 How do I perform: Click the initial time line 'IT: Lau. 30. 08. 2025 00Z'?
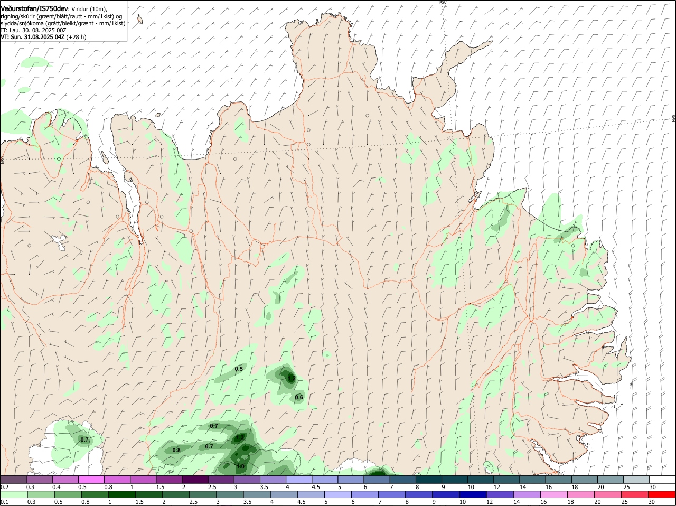tap(34, 30)
